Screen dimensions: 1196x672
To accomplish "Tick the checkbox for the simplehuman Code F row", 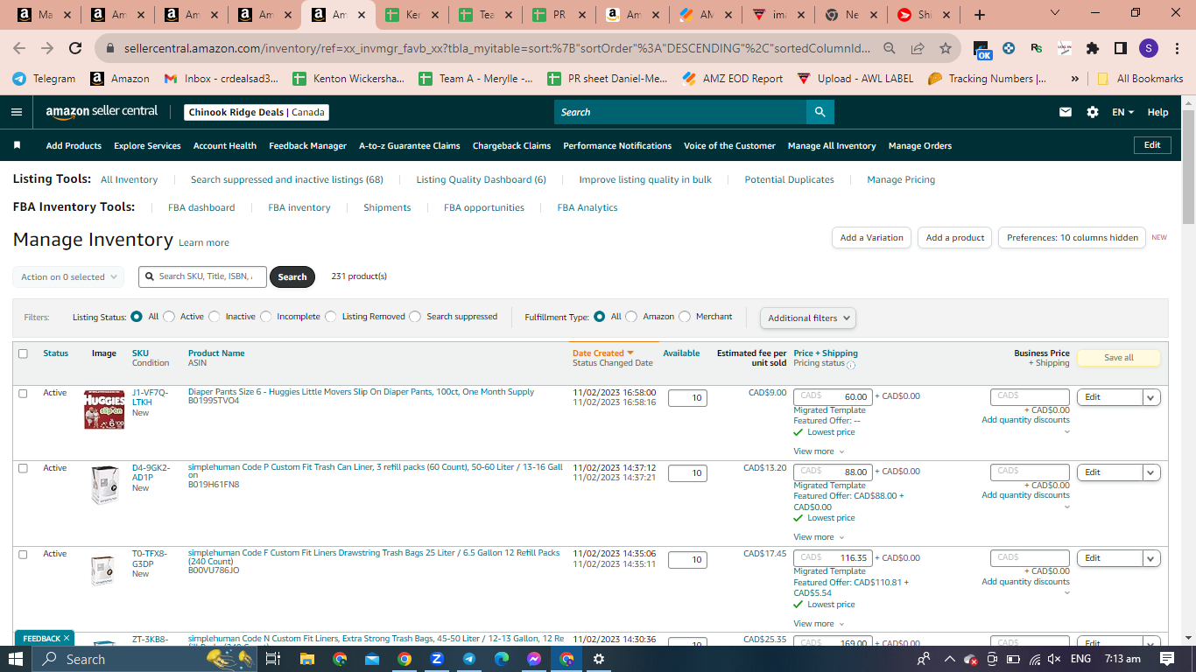I will (x=23, y=554).
